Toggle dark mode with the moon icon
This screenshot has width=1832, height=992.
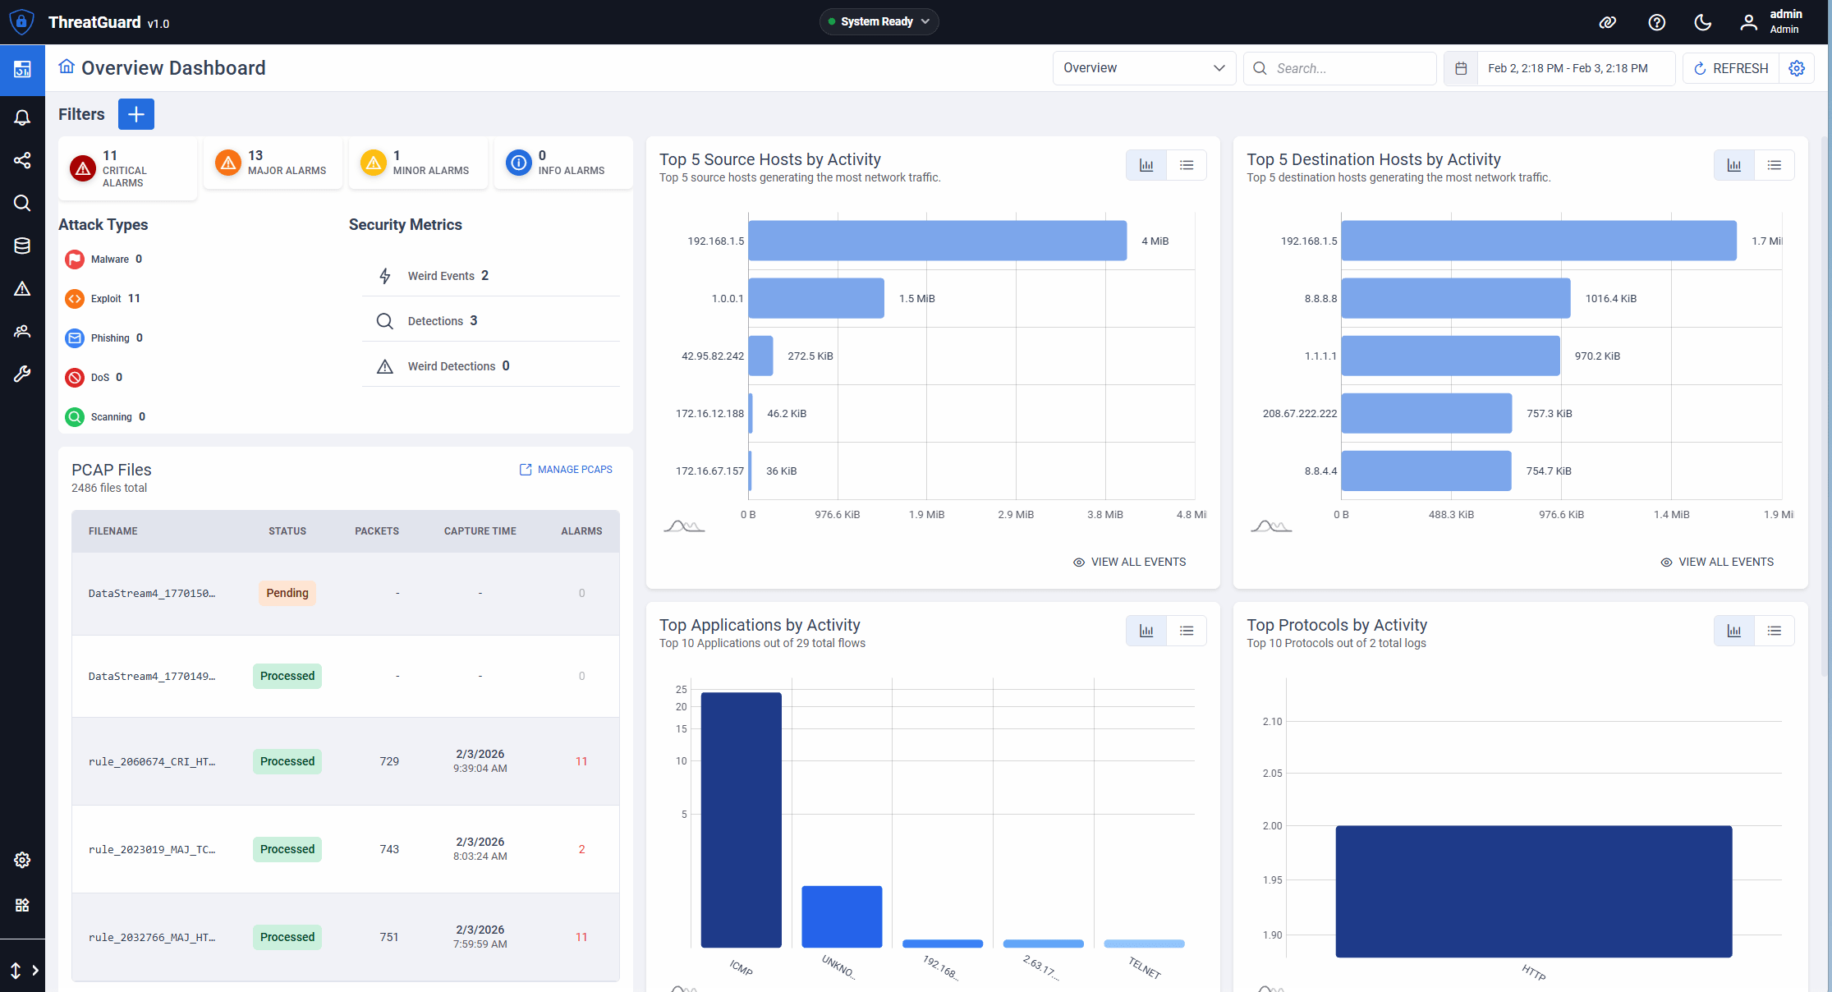click(1702, 22)
